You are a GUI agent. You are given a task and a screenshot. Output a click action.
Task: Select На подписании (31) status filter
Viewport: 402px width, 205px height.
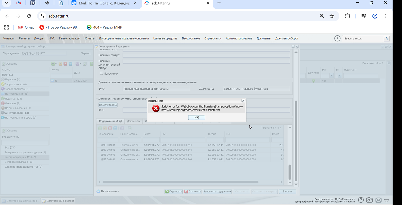(x=25, y=94)
